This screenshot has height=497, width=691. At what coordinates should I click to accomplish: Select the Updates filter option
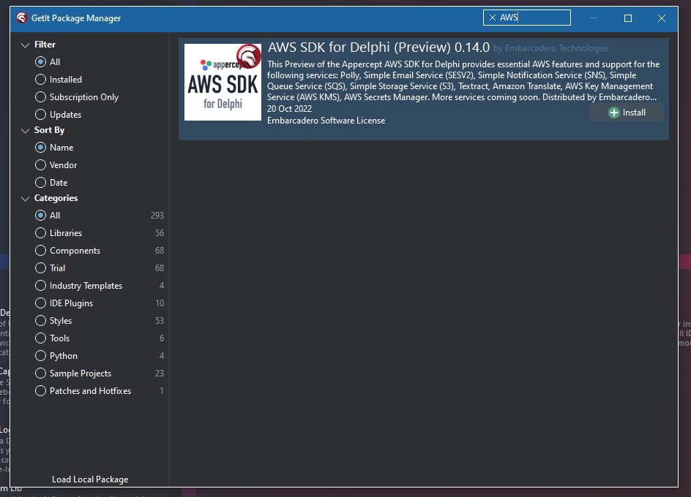point(58,115)
